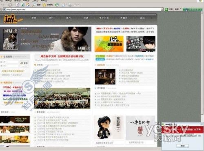The width and height of the screenshot is (204, 151).
Task: Open the concert crowd photo thumbnail
Action: point(62,98)
